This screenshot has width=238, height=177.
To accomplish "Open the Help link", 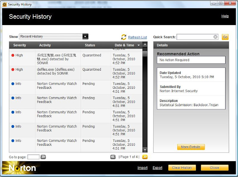I will click(x=225, y=16).
